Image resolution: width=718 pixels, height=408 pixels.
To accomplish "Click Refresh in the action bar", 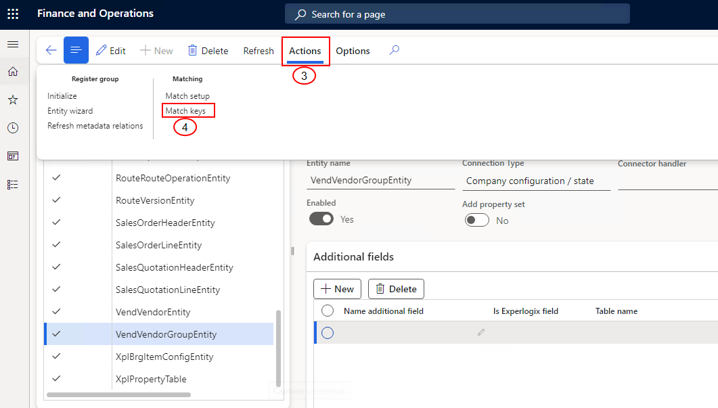I will [x=259, y=51].
